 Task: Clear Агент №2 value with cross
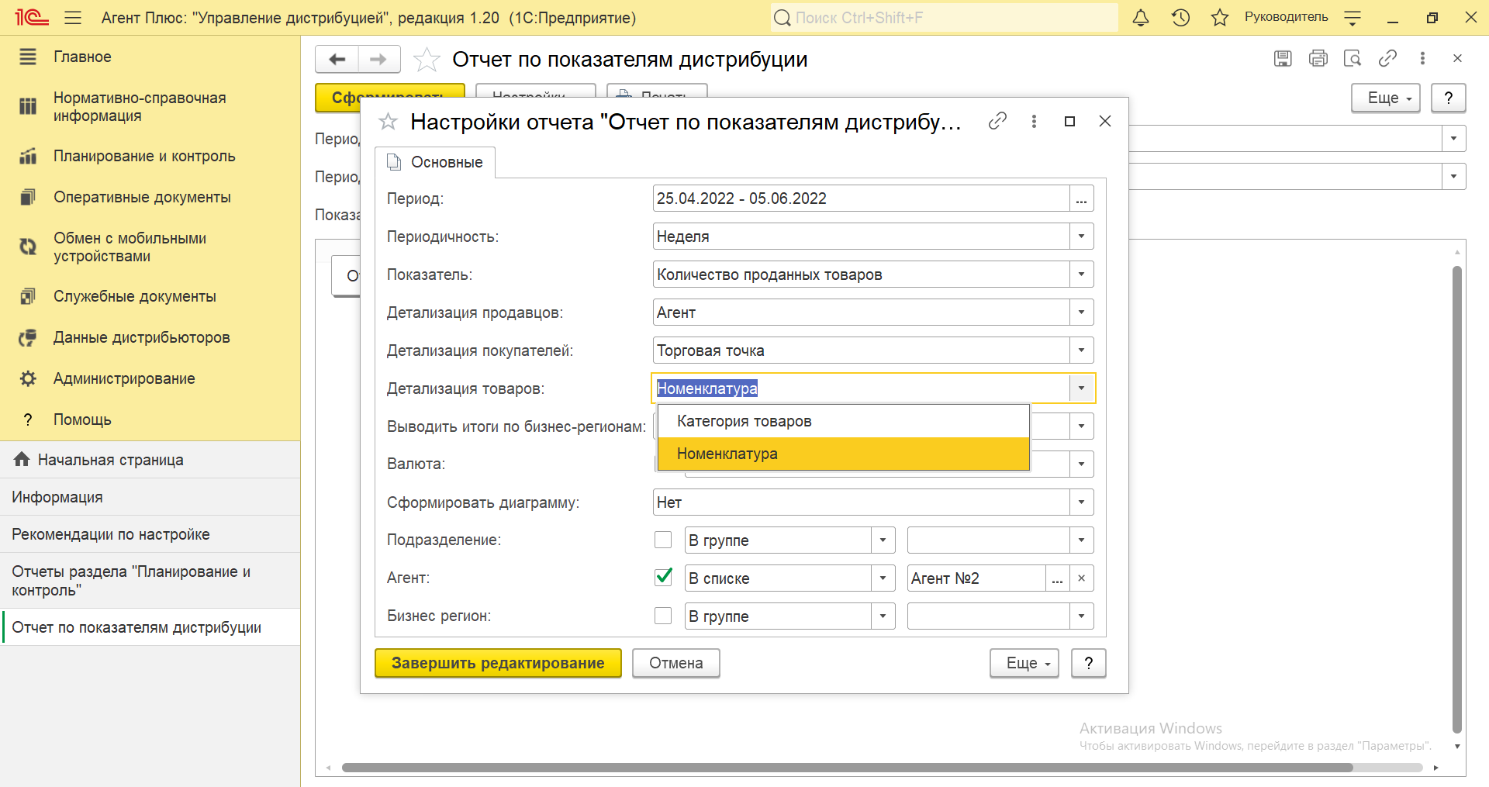pyautogui.click(x=1081, y=578)
